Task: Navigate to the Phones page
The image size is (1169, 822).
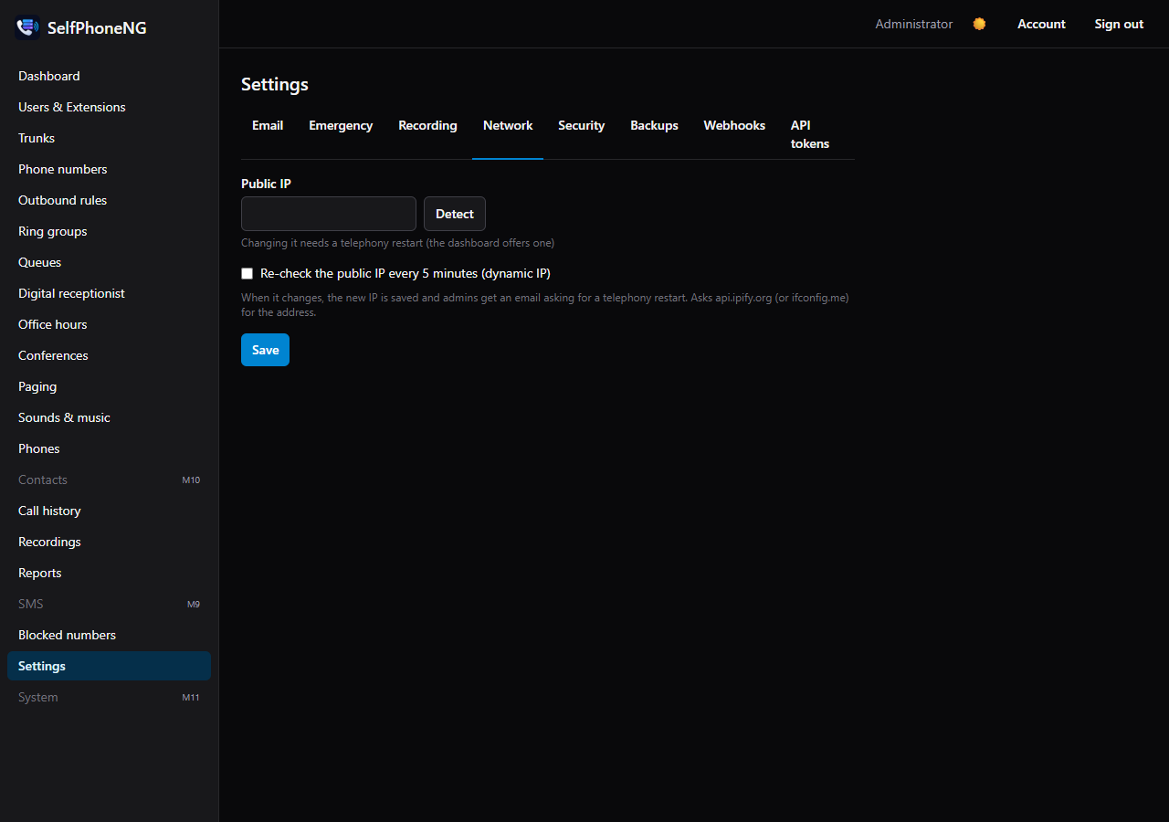Action: [109, 448]
